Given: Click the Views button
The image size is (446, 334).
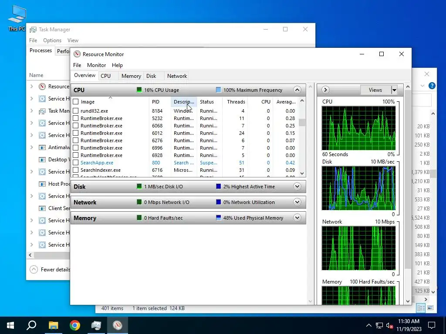Looking at the screenshot, I should pos(375,90).
